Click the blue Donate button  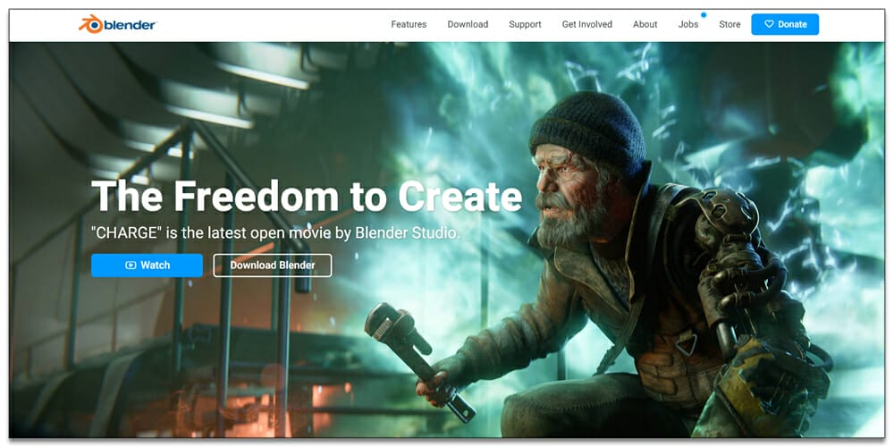click(785, 24)
